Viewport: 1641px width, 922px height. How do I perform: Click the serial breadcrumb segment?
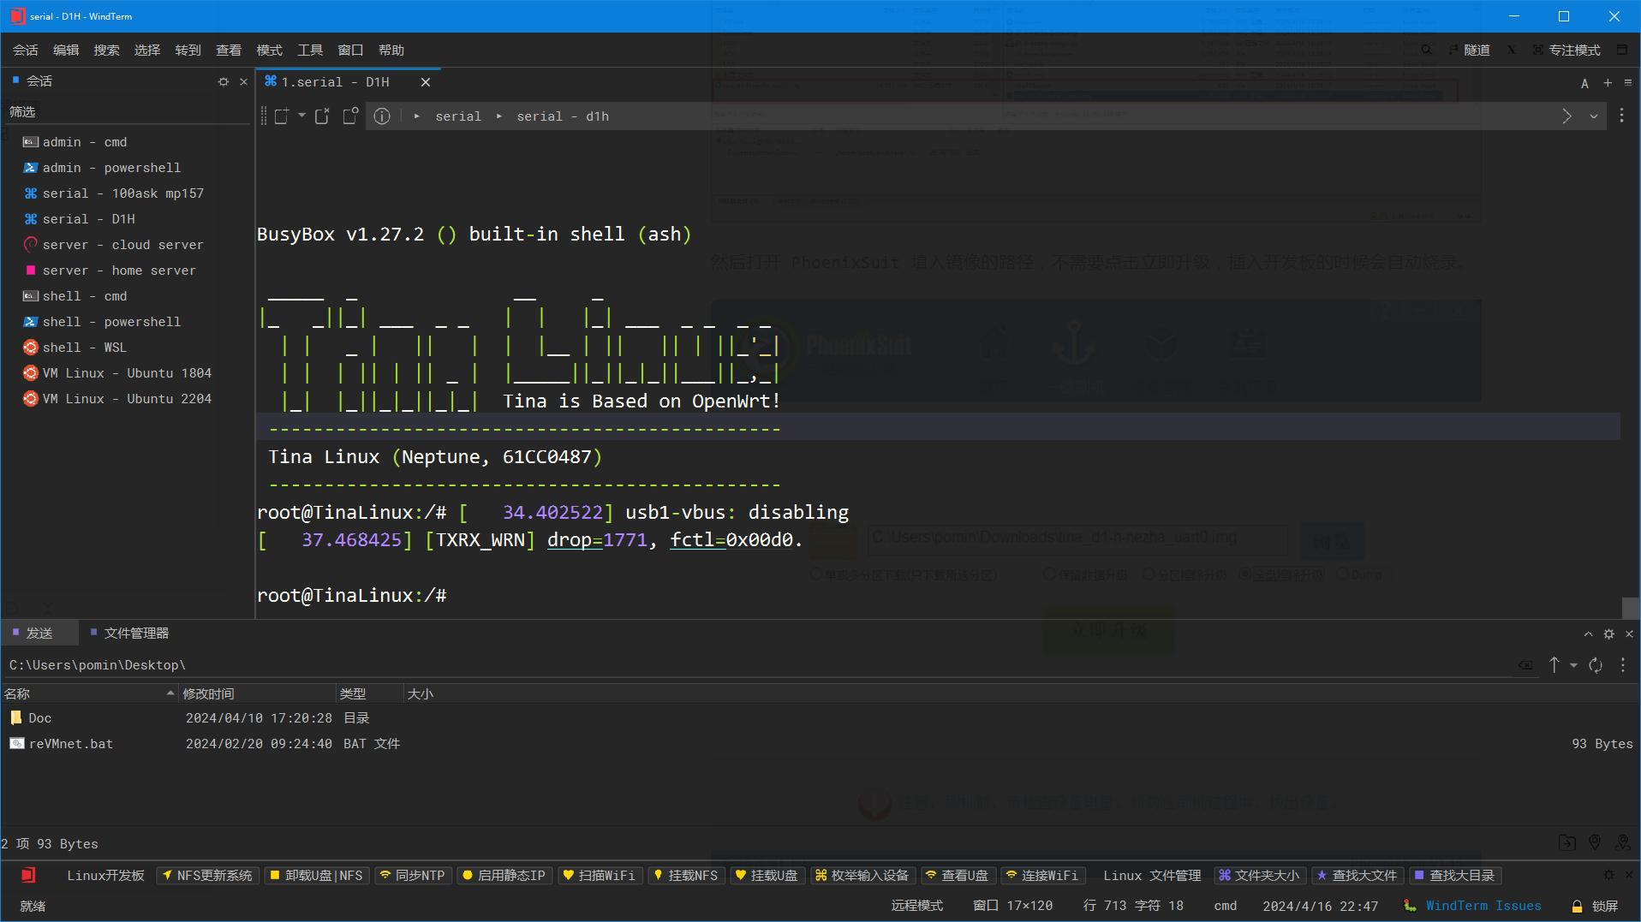click(458, 116)
